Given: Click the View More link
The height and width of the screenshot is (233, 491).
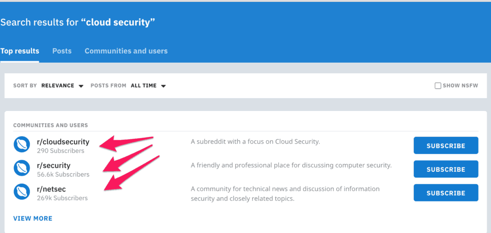Looking at the screenshot, I should pyautogui.click(x=33, y=218).
